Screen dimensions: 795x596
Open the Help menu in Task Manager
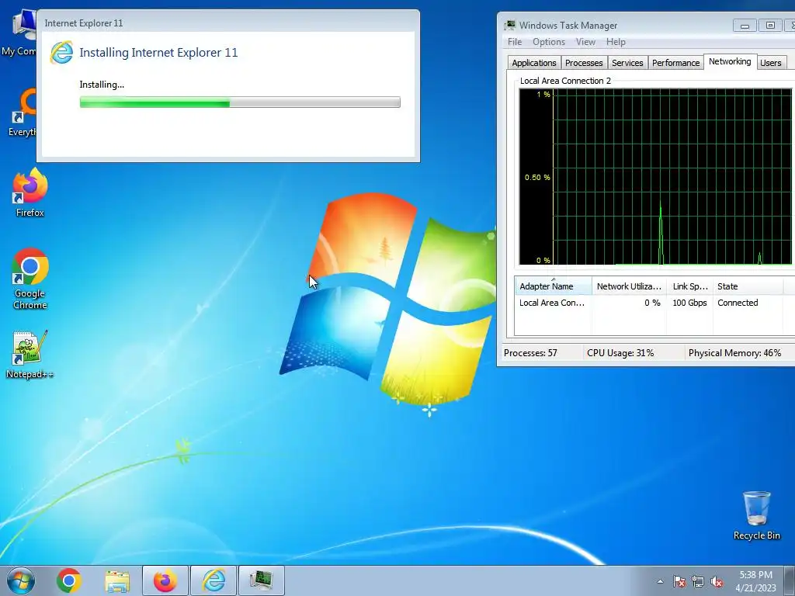[616, 42]
